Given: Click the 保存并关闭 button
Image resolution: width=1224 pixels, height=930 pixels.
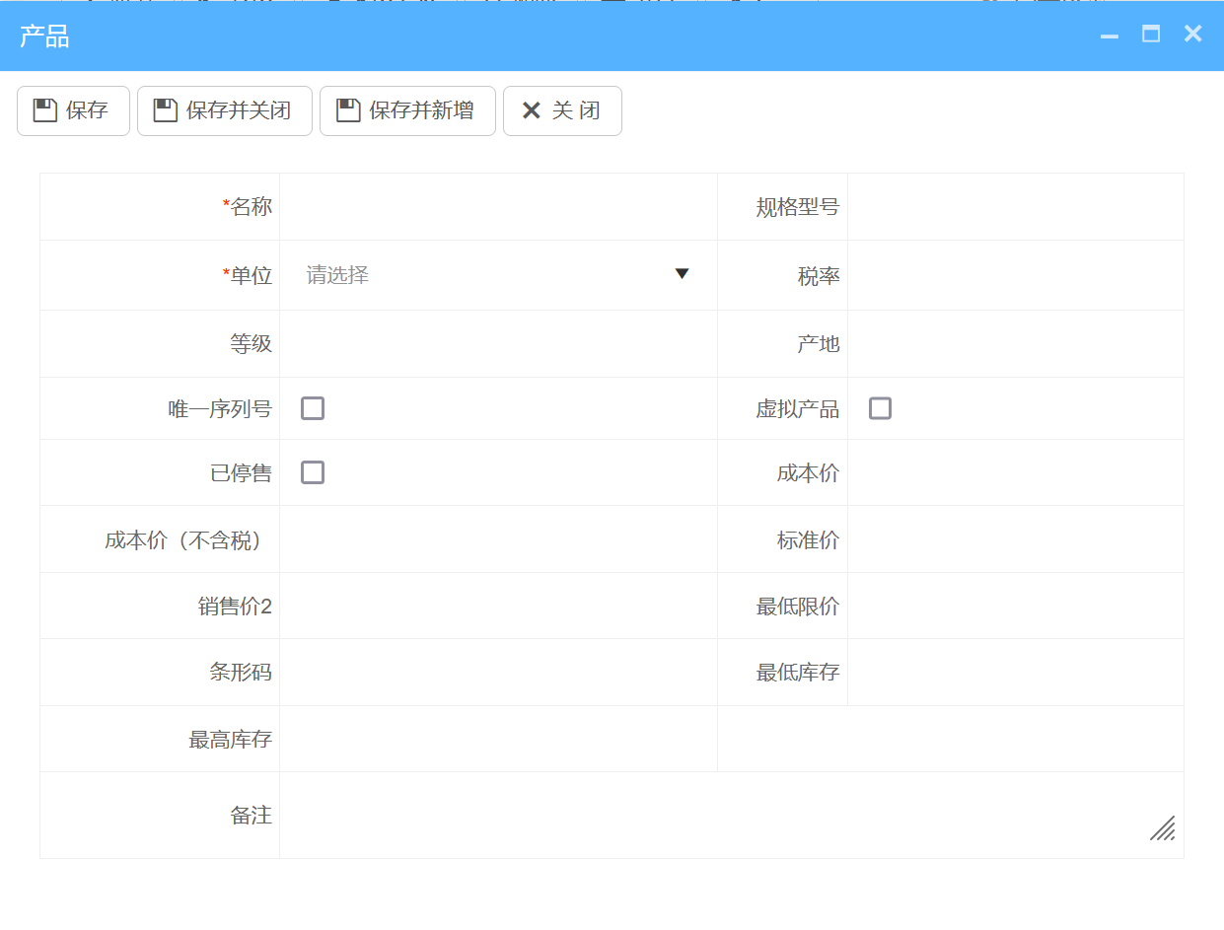Looking at the screenshot, I should coord(224,110).
